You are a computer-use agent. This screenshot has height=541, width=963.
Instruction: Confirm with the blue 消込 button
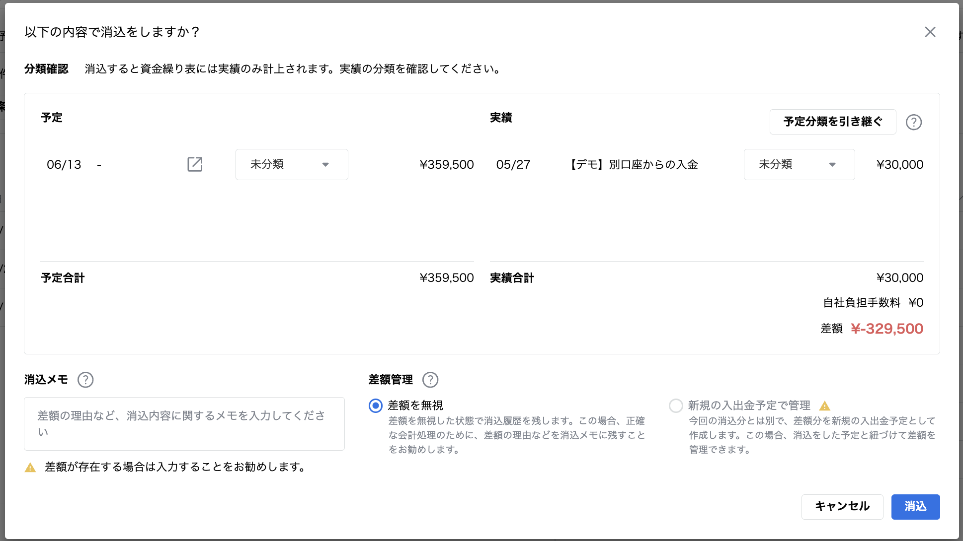point(915,507)
